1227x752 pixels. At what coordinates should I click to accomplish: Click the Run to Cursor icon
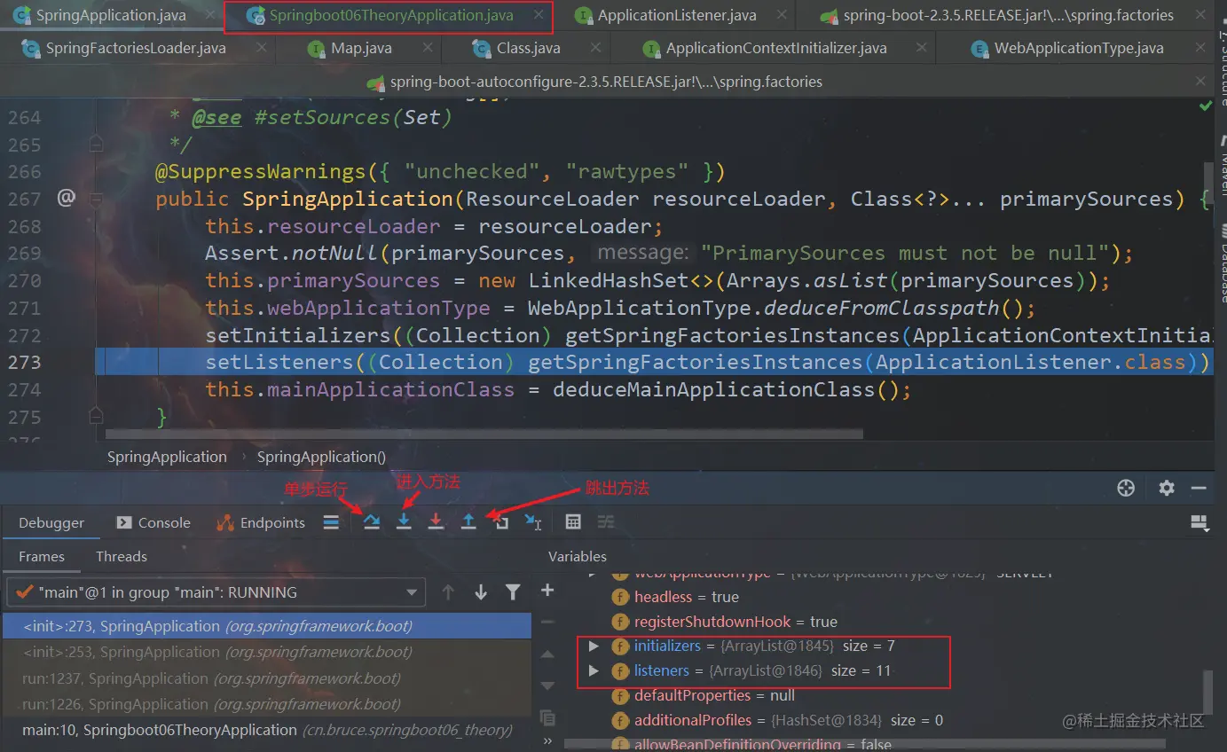point(533,522)
